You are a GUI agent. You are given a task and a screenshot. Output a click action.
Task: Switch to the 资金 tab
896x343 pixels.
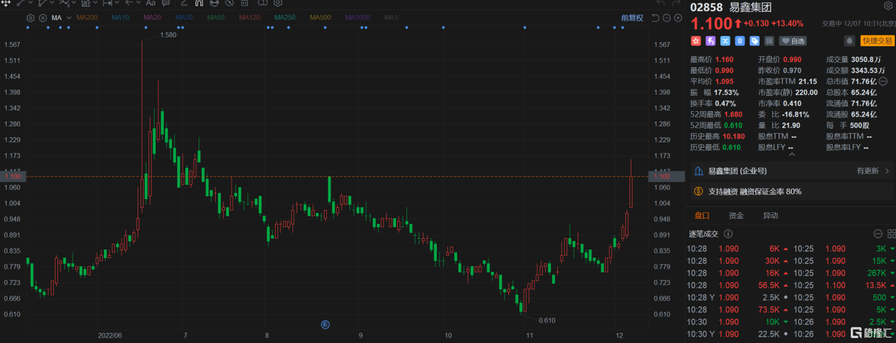coord(736,215)
